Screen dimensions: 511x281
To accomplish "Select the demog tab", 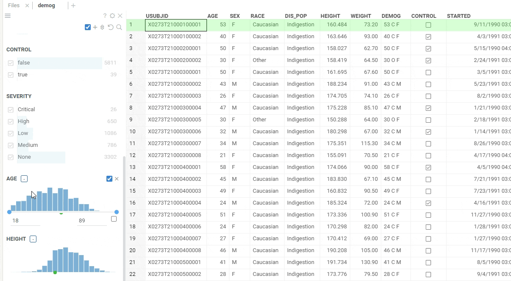I will 46,6.
